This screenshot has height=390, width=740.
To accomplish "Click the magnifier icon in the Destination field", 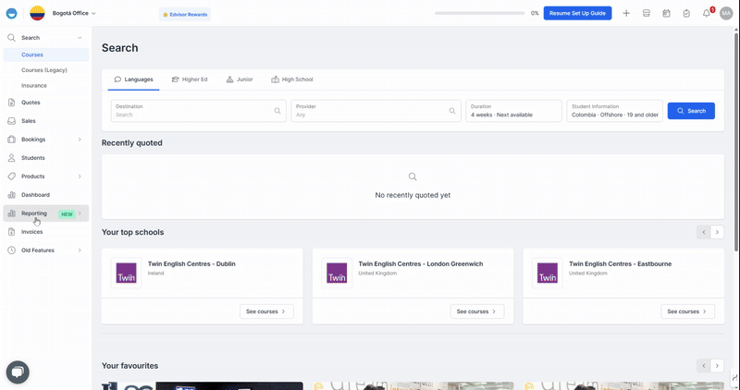I will [277, 111].
